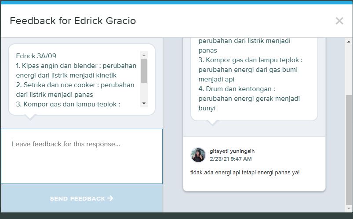Click '3. Kompor gas dan lampu teplok' in right panel
Viewport: 353px width, 219px height.
pyautogui.click(x=249, y=60)
